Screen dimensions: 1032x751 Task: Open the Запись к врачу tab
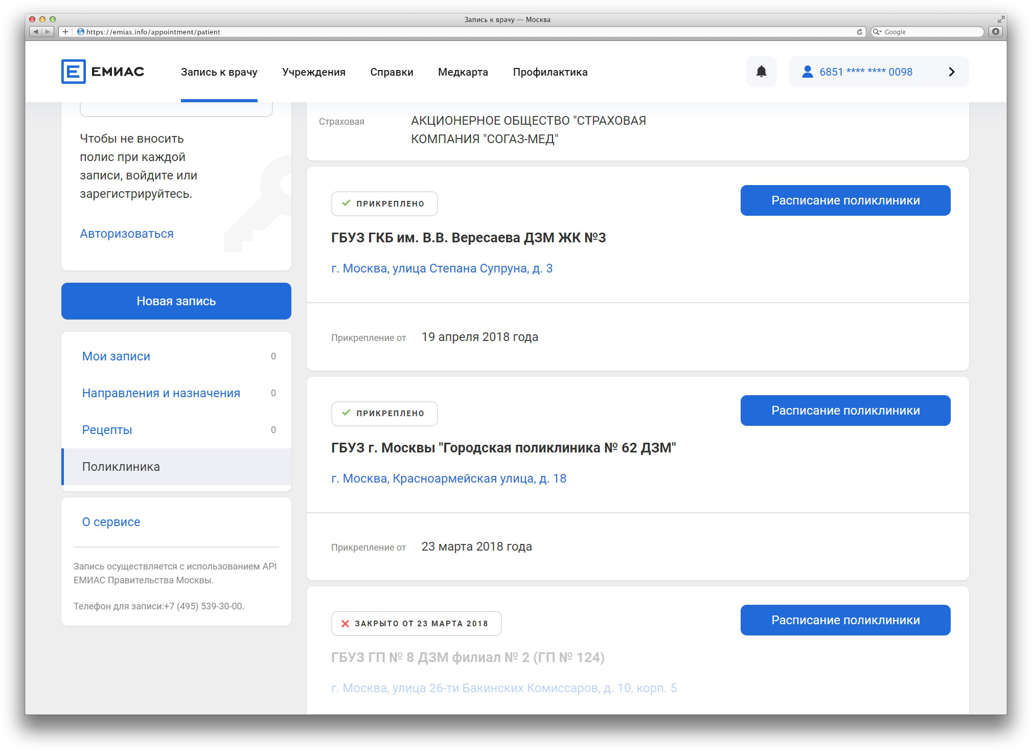[219, 72]
